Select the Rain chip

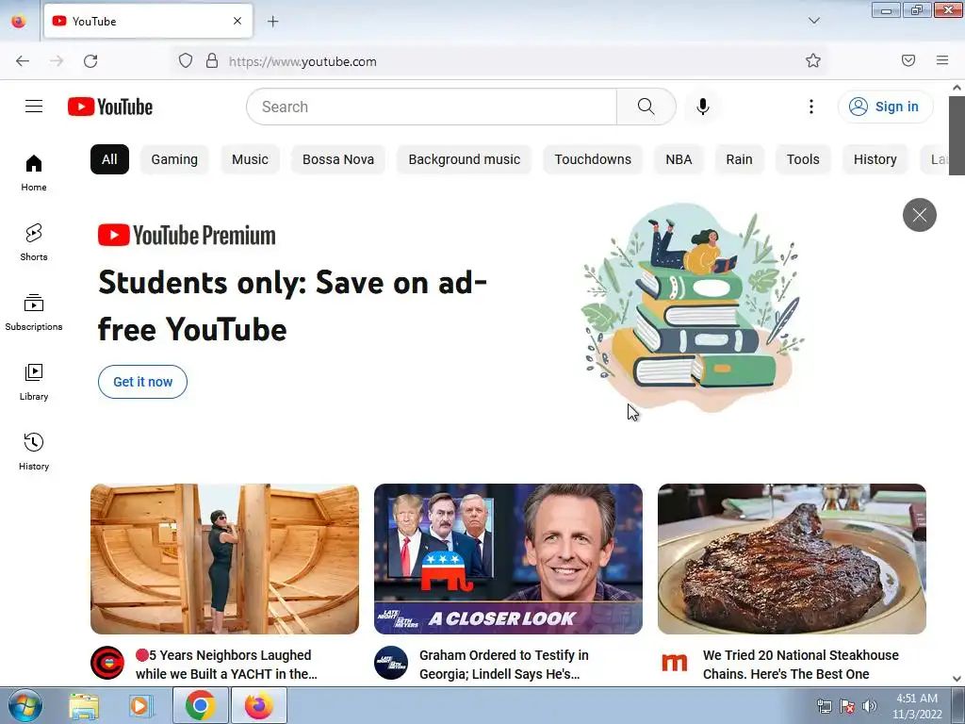click(739, 159)
